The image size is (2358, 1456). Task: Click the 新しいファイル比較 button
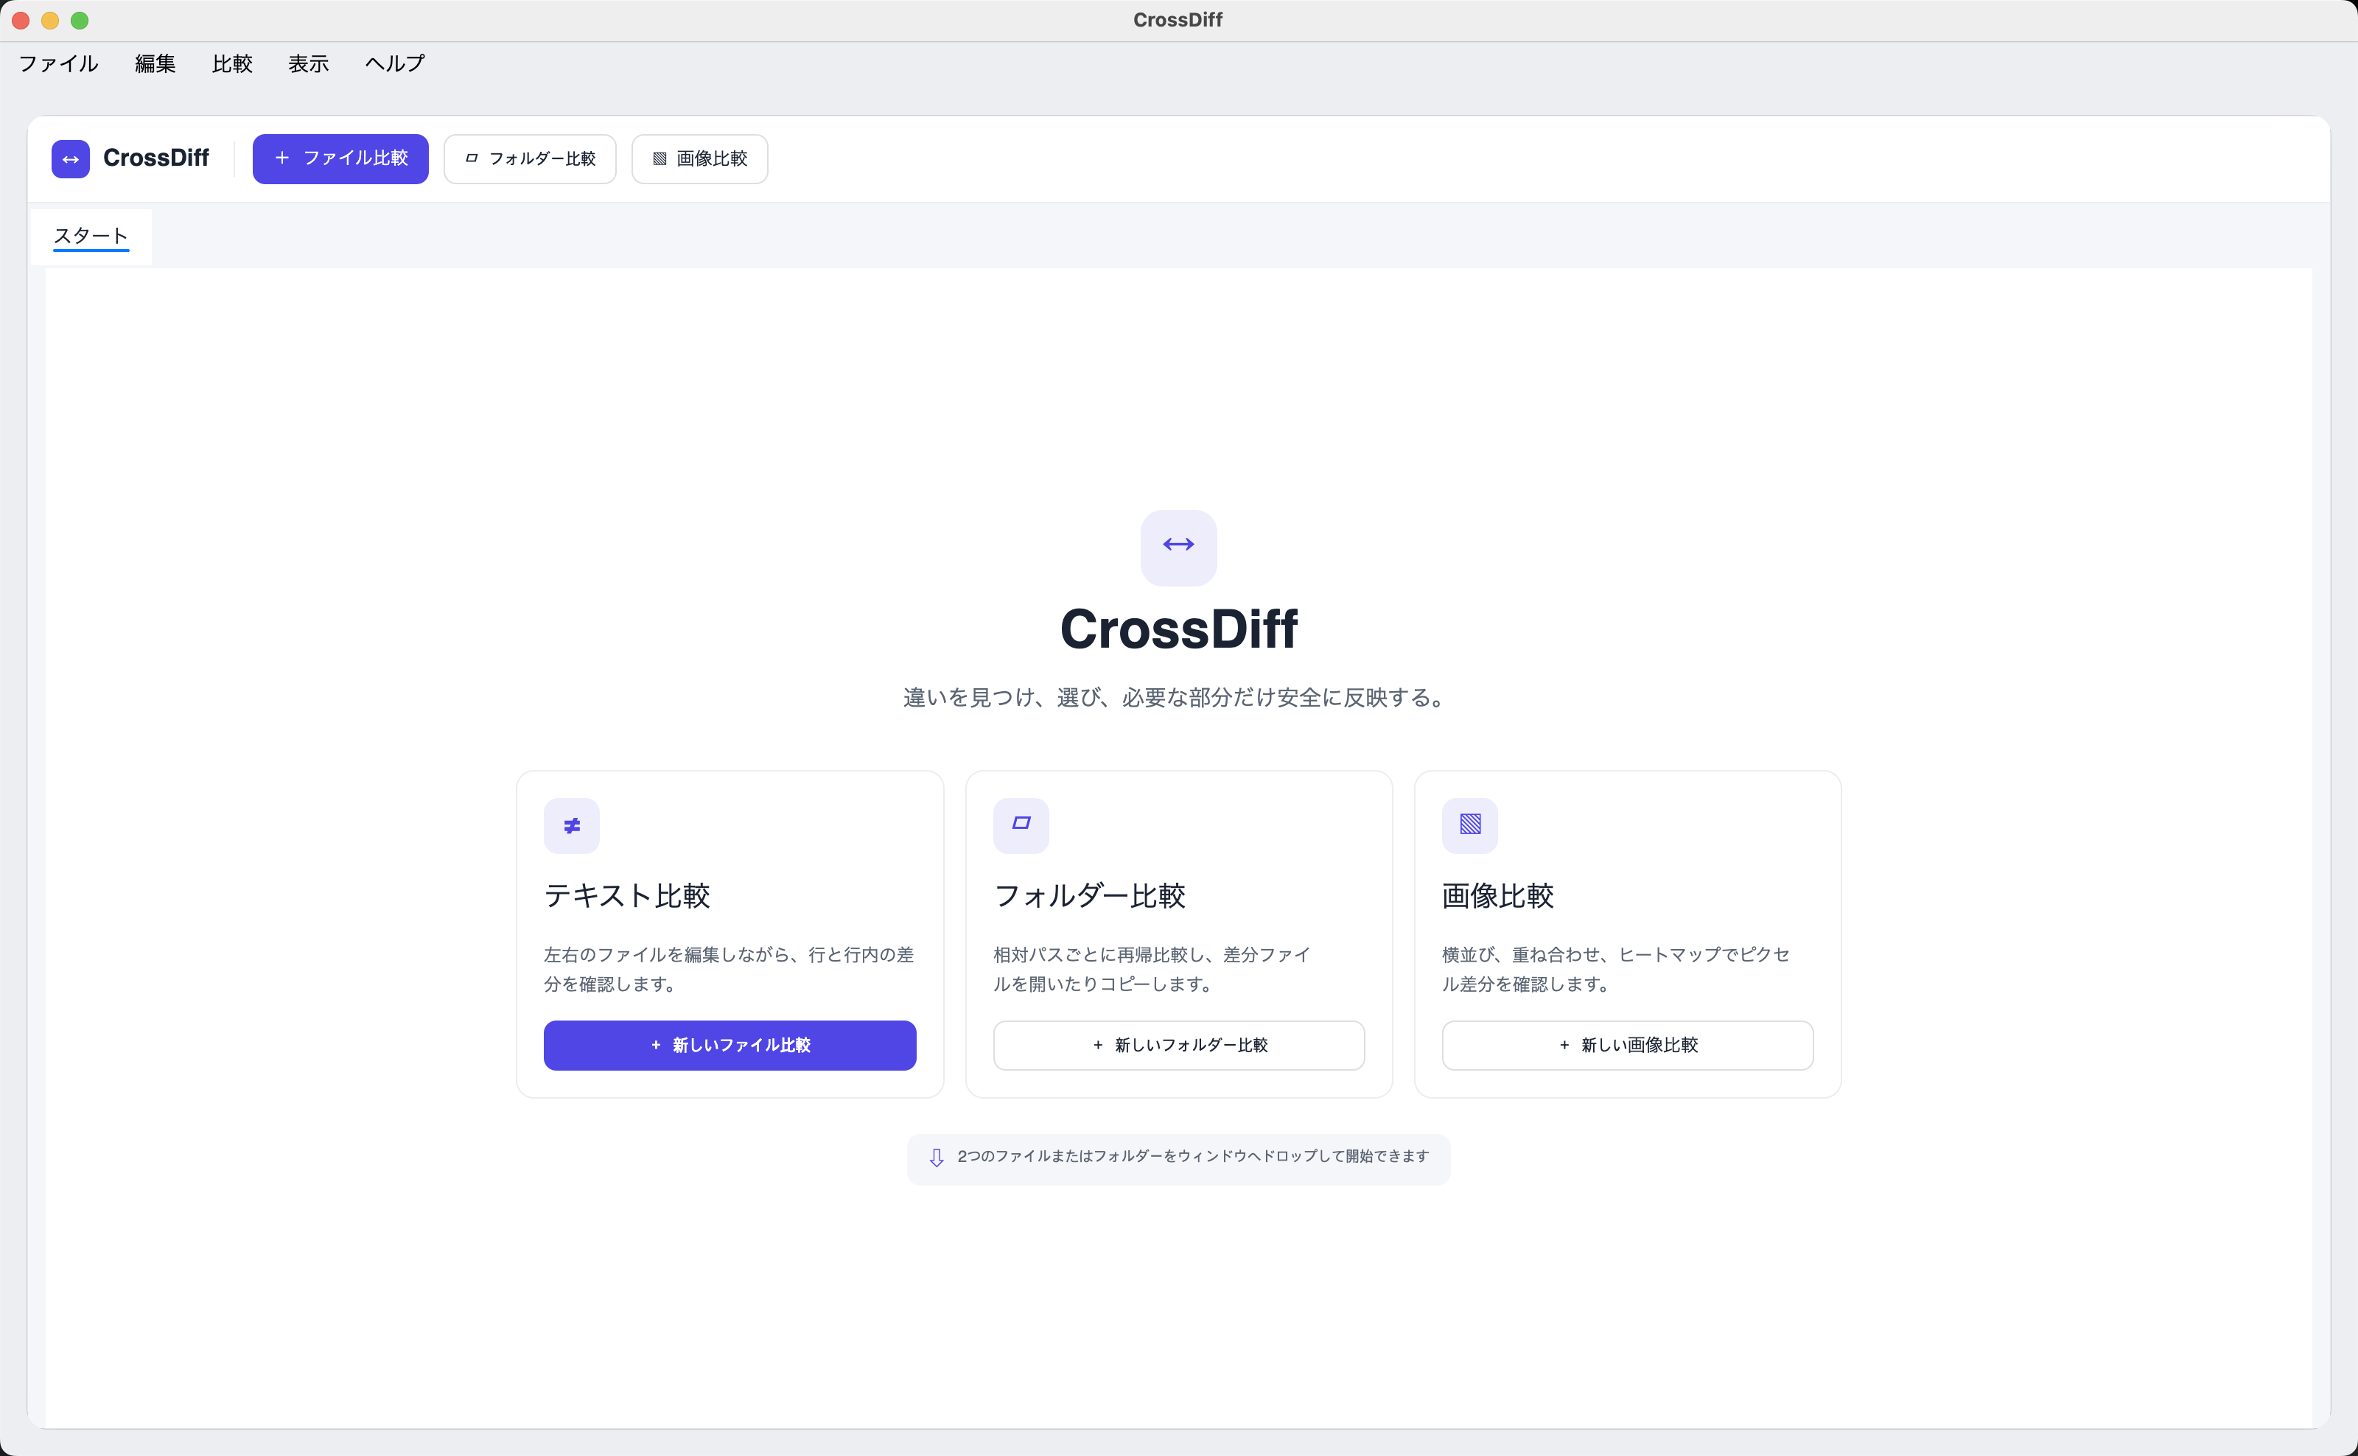[x=730, y=1045]
